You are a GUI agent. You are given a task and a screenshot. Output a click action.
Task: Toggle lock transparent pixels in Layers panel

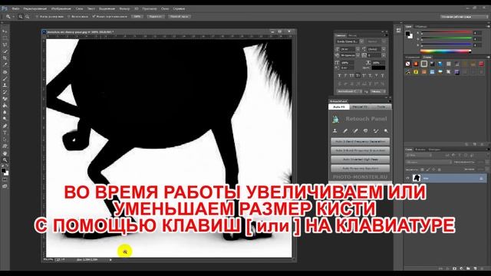(x=423, y=169)
